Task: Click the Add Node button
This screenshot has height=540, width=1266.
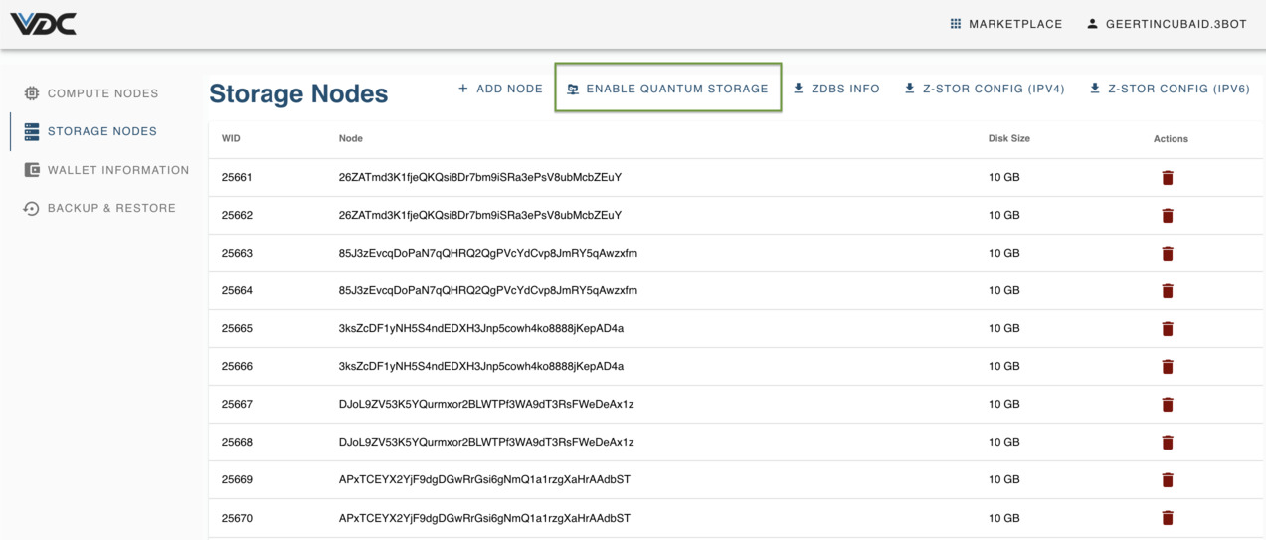Action: [500, 89]
